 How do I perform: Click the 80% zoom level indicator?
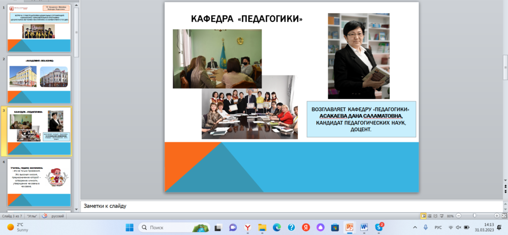(450, 216)
